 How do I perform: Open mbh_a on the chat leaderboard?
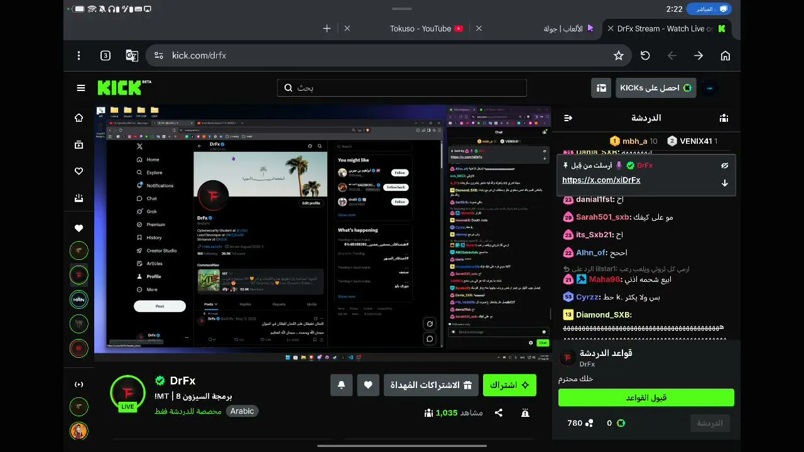pos(634,141)
